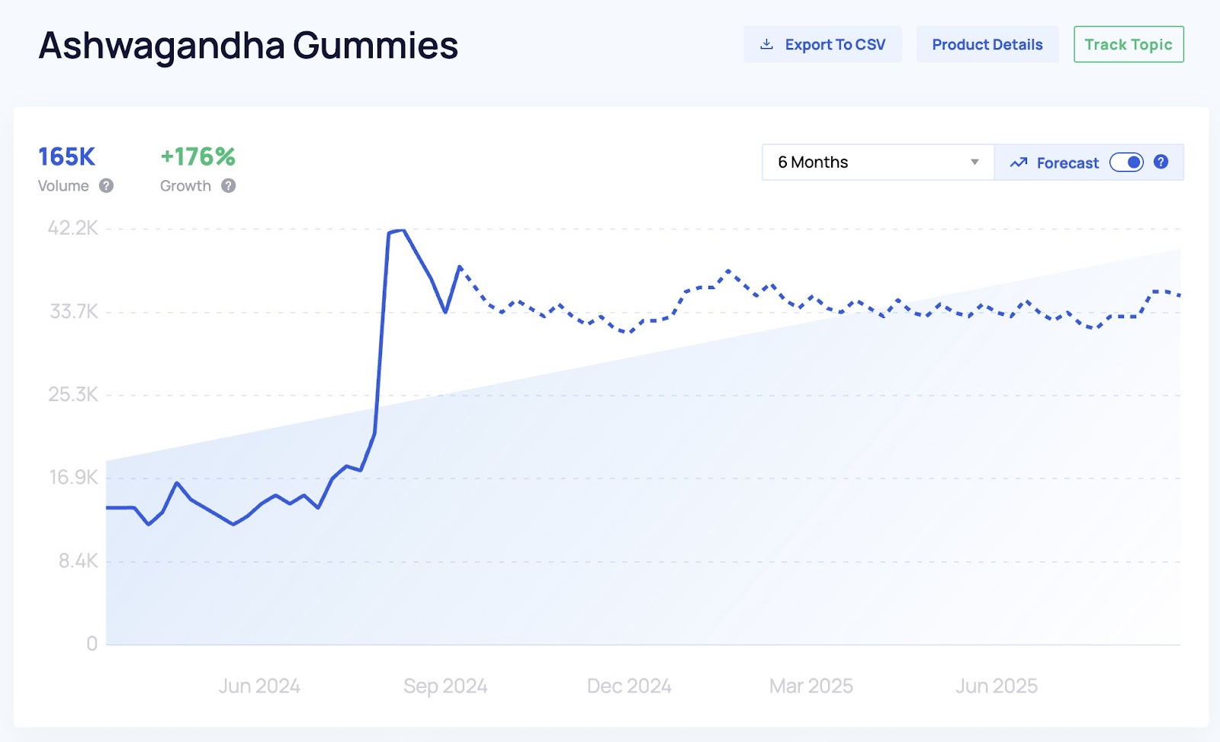This screenshot has height=742, width=1220.
Task: Click the download icon in Export To CSV
Action: tap(766, 44)
